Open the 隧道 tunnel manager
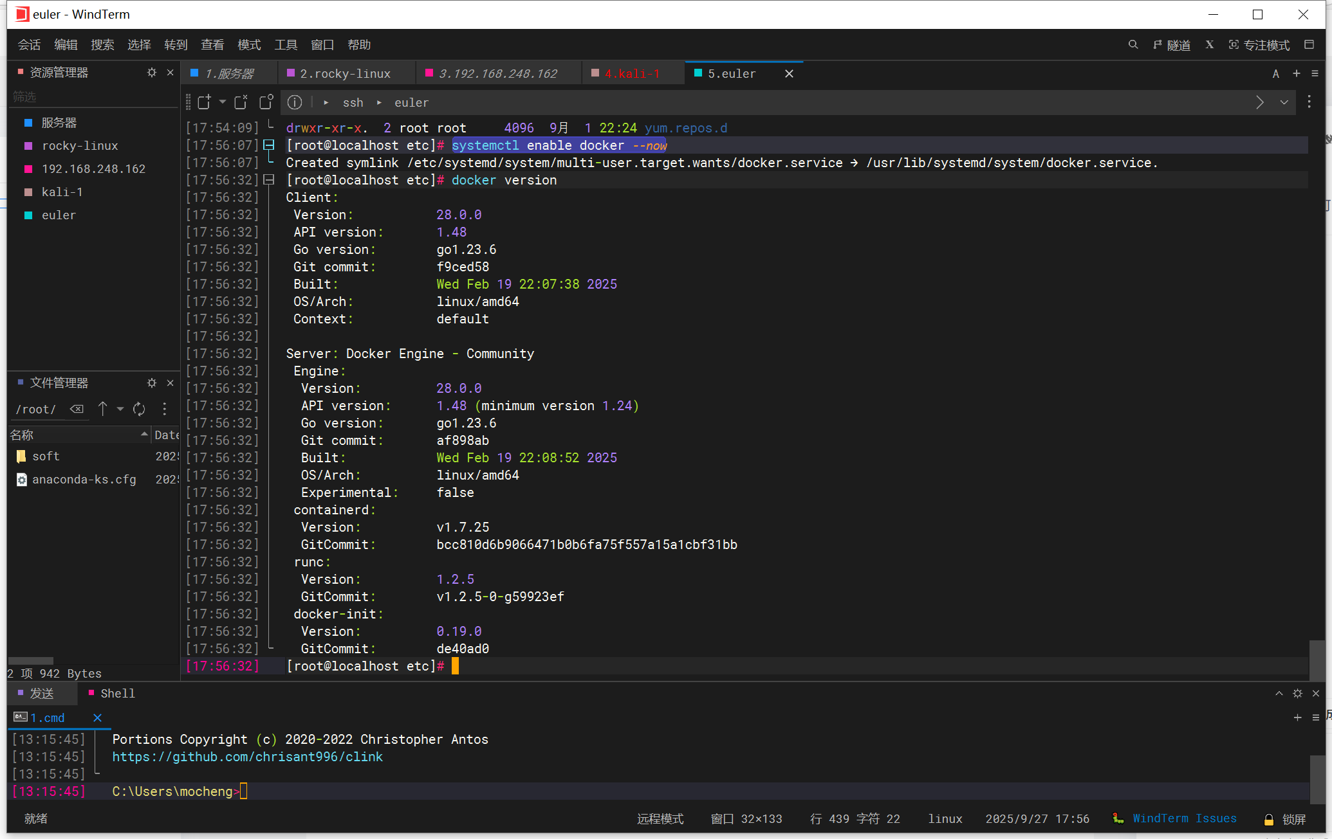This screenshot has width=1332, height=839. tap(1172, 45)
